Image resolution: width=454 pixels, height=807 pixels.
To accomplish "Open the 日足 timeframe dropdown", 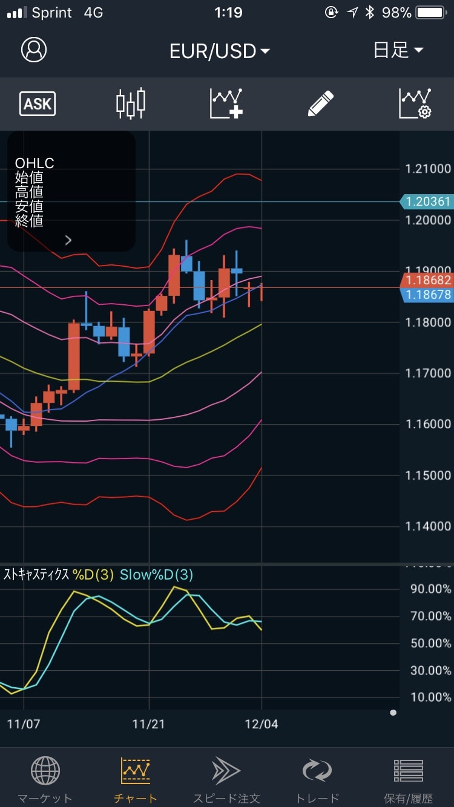I will tap(398, 50).
